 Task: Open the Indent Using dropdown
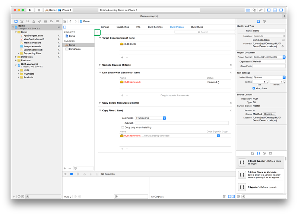(x=269, y=77)
